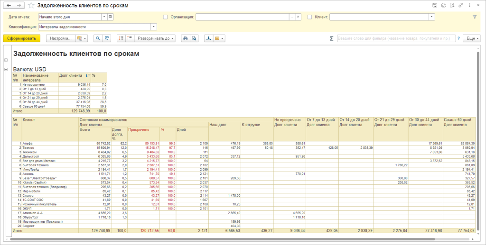Get a link to the report via chain icon

461,5
